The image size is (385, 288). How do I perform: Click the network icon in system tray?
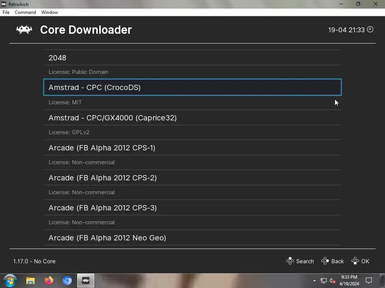(x=324, y=280)
